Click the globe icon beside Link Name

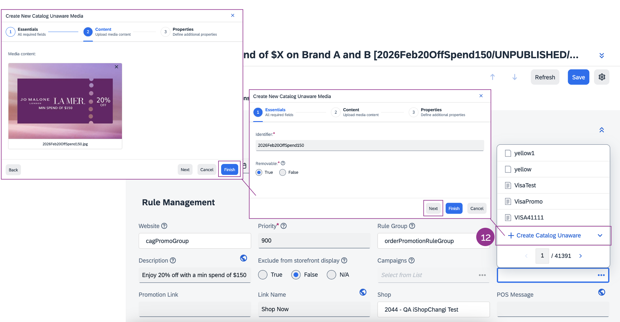point(363,292)
